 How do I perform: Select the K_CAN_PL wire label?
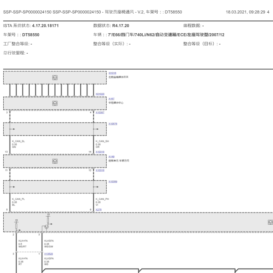coord(18,199)
